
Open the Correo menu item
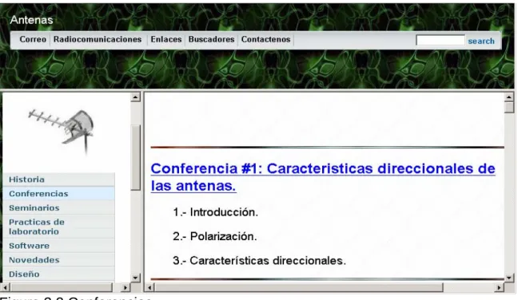pyautogui.click(x=33, y=39)
